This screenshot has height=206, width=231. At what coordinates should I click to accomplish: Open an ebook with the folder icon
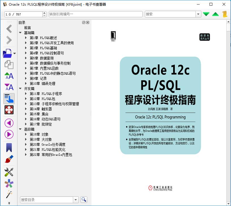[x=7, y=53]
